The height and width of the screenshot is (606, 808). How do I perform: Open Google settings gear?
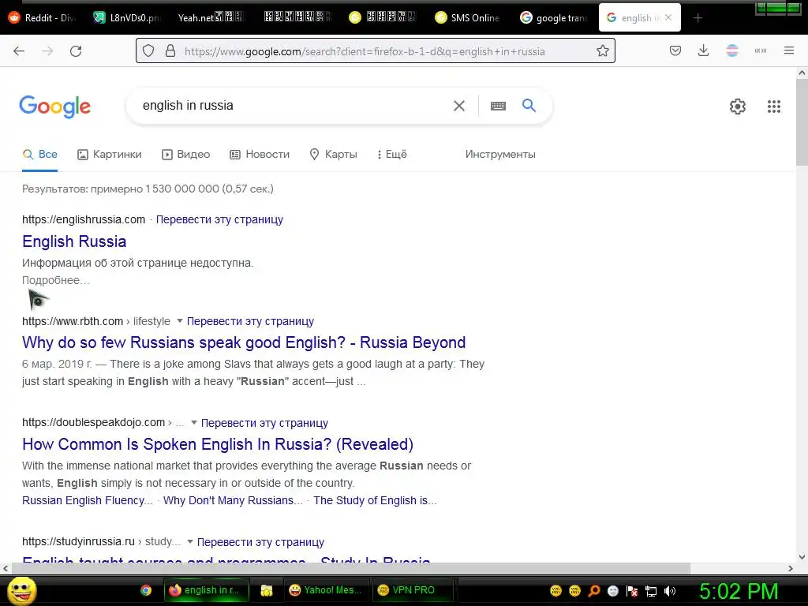pos(738,107)
